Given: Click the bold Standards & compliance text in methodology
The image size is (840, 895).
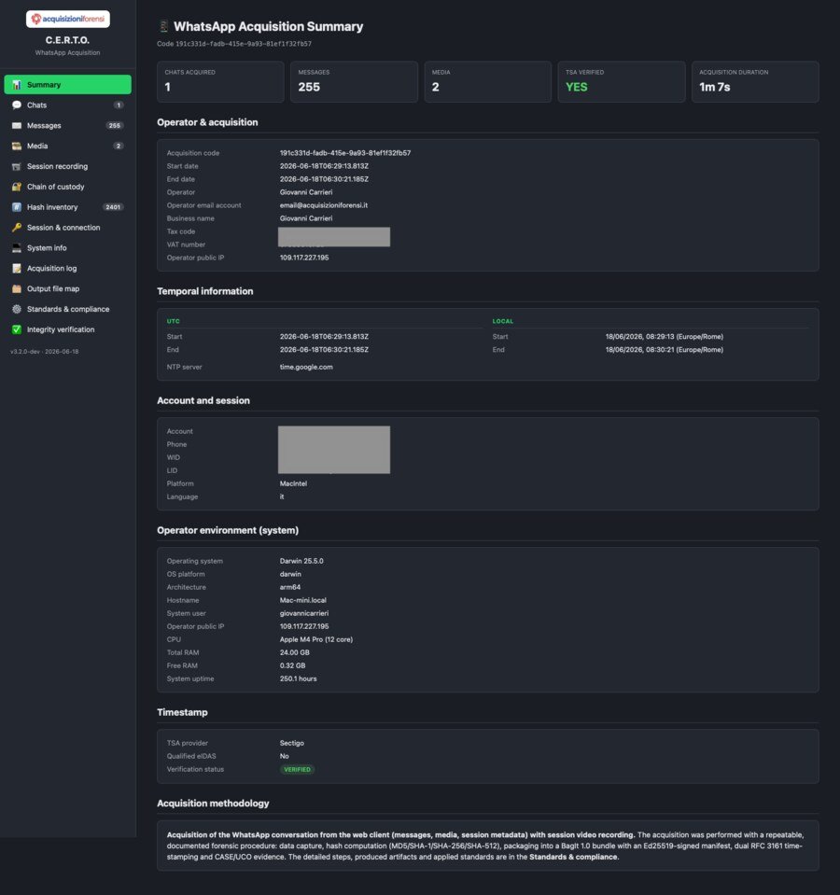Looking at the screenshot, I should tap(573, 857).
